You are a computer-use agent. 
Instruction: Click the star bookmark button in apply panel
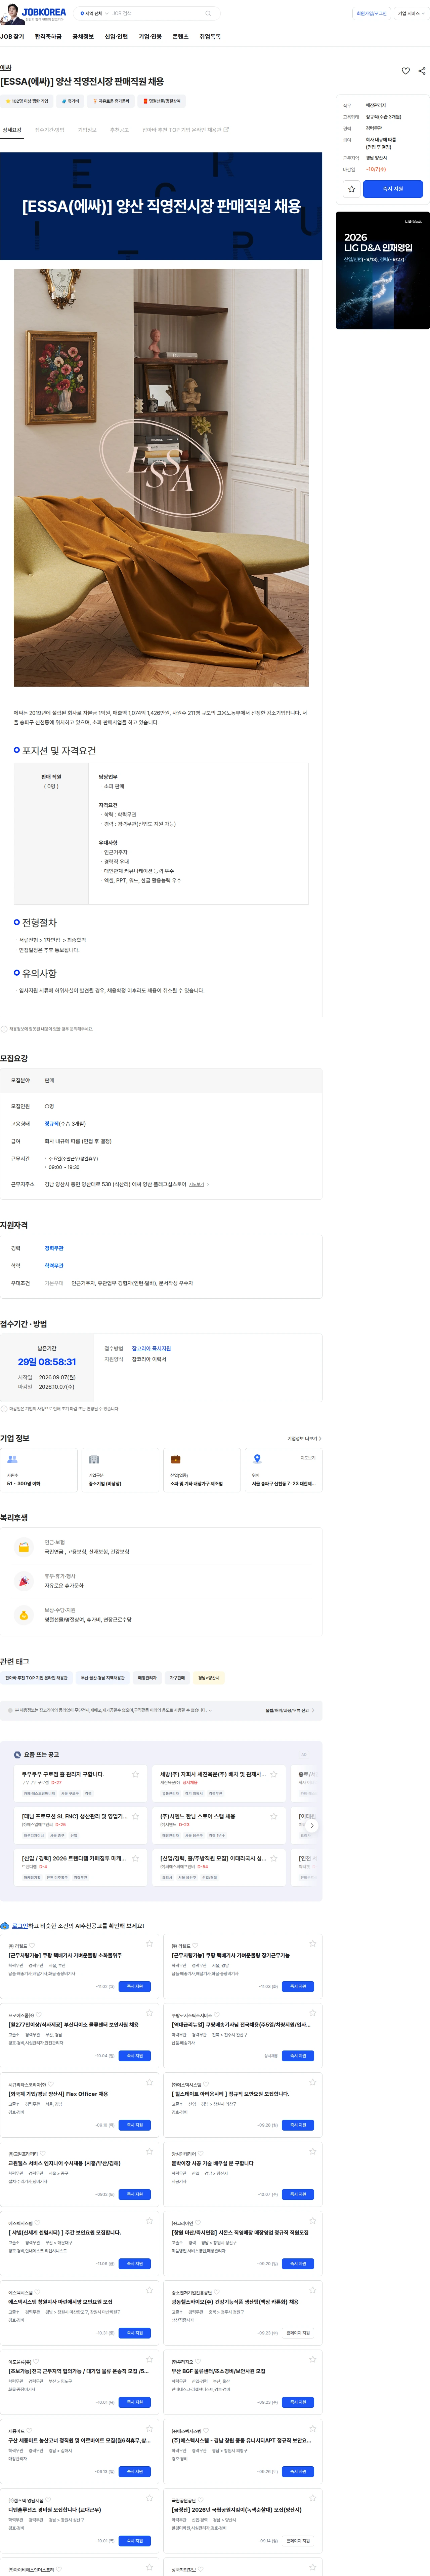[x=351, y=189]
